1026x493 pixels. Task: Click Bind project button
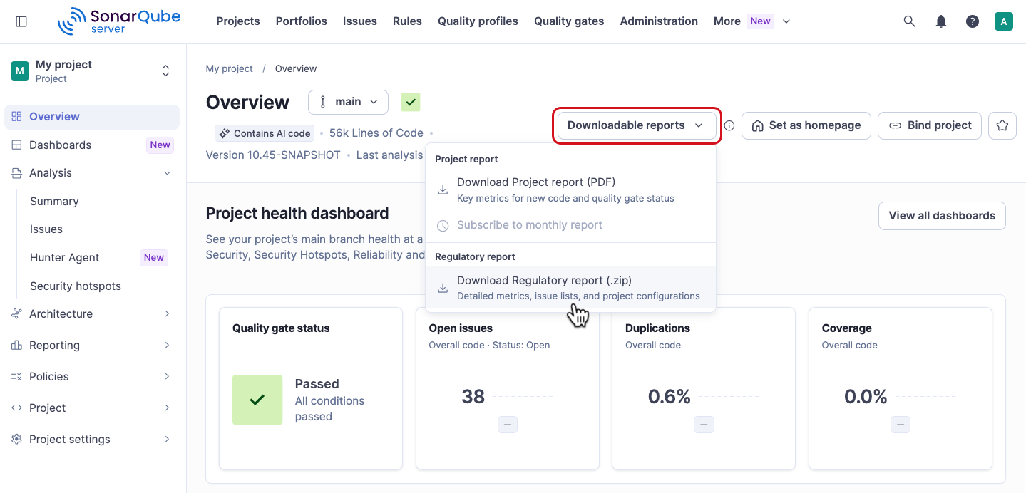(x=930, y=125)
